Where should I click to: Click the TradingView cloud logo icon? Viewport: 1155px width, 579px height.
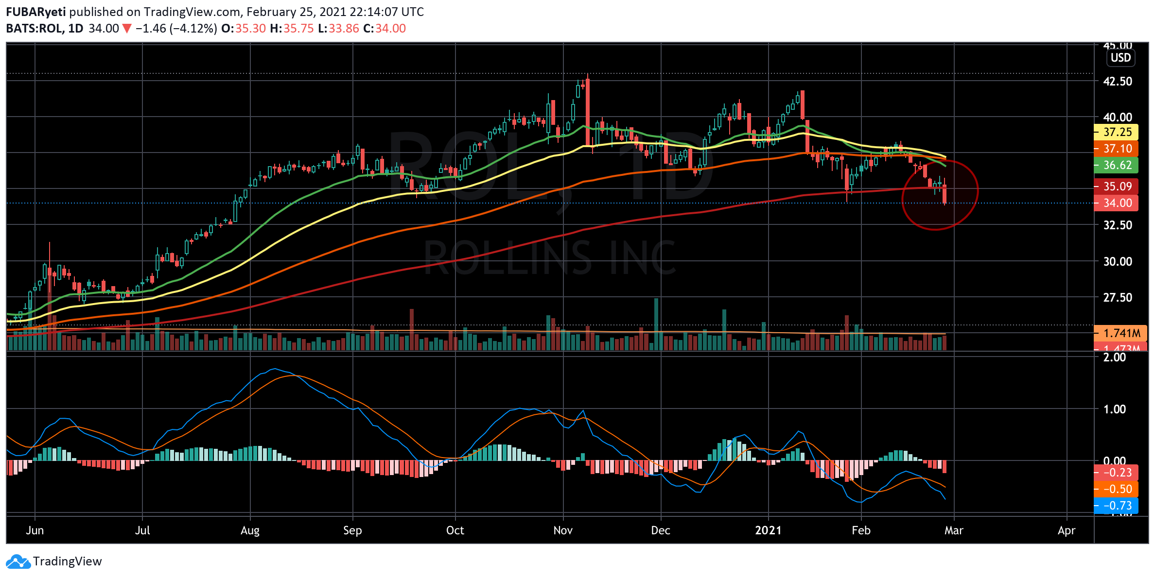(18, 562)
